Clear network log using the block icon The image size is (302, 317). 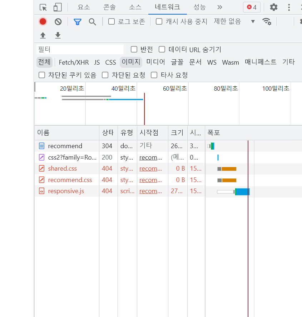click(x=58, y=21)
